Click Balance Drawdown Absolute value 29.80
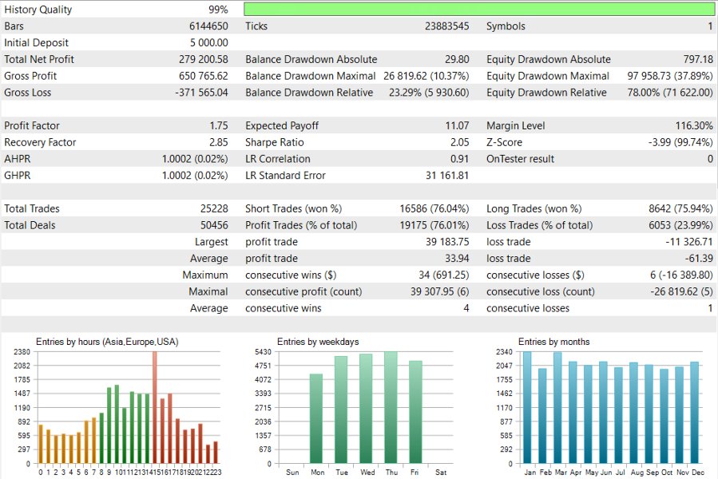This screenshot has width=718, height=479. tap(457, 59)
